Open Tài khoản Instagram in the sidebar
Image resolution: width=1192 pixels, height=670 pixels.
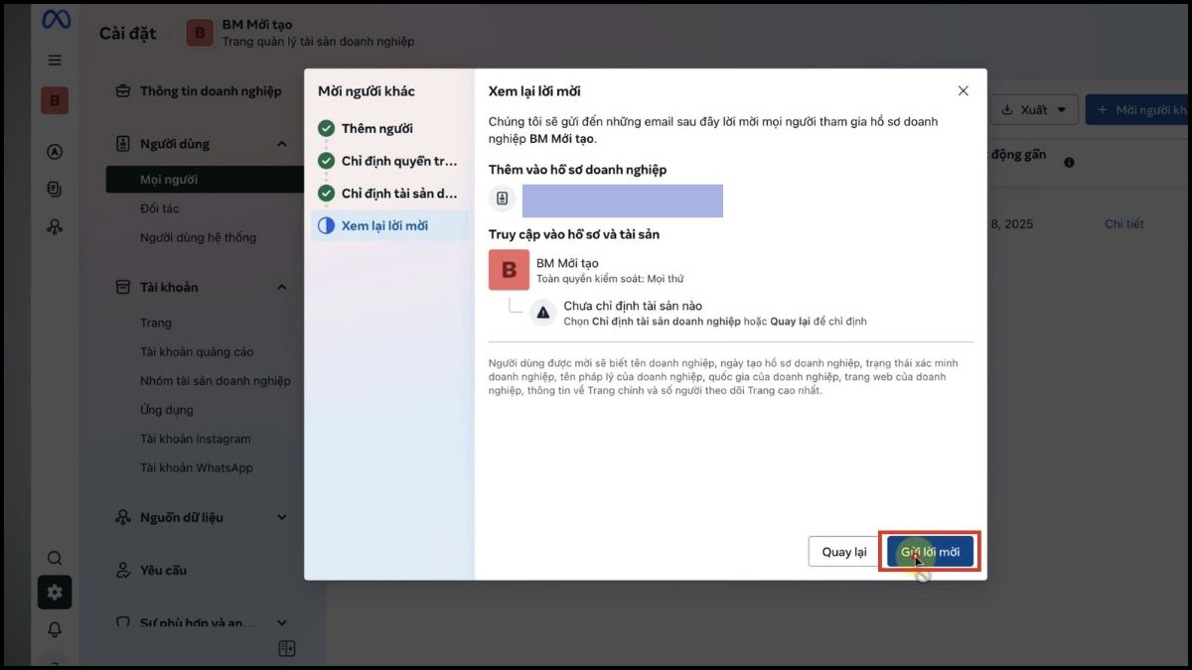(196, 439)
